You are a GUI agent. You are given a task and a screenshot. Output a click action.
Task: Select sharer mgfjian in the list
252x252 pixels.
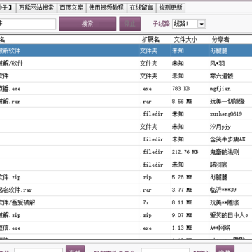tap(220, 89)
